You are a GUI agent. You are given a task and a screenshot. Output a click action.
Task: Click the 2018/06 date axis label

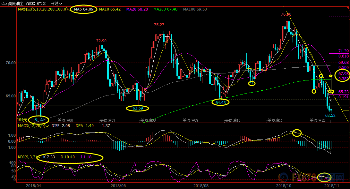tap(118, 186)
